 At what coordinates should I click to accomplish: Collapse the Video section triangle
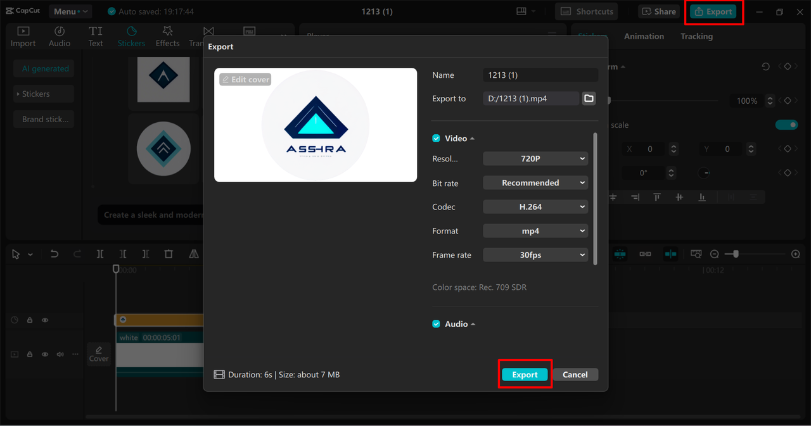tap(472, 139)
